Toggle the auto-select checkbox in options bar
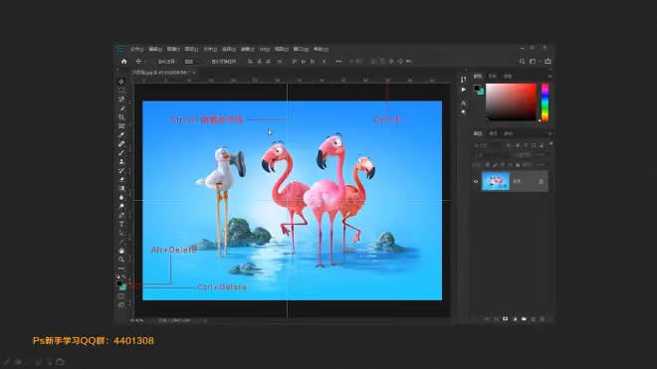Screen dimensions: 657x369 click(x=154, y=62)
